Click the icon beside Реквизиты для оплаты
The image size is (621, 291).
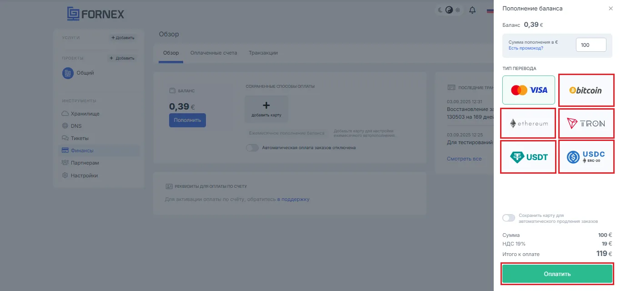169,186
